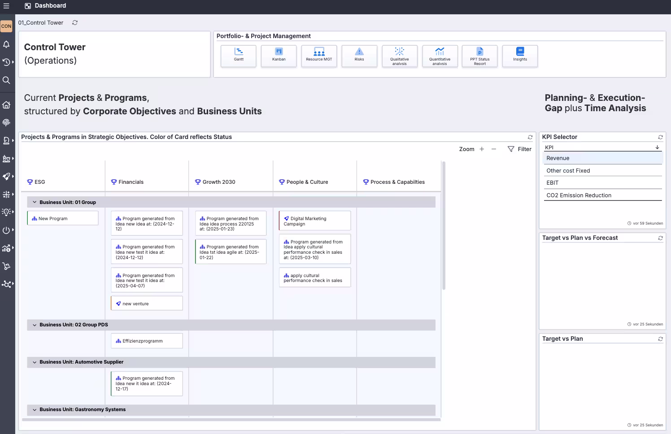Open the KPI dropdown in KPI Selector

(x=657, y=147)
